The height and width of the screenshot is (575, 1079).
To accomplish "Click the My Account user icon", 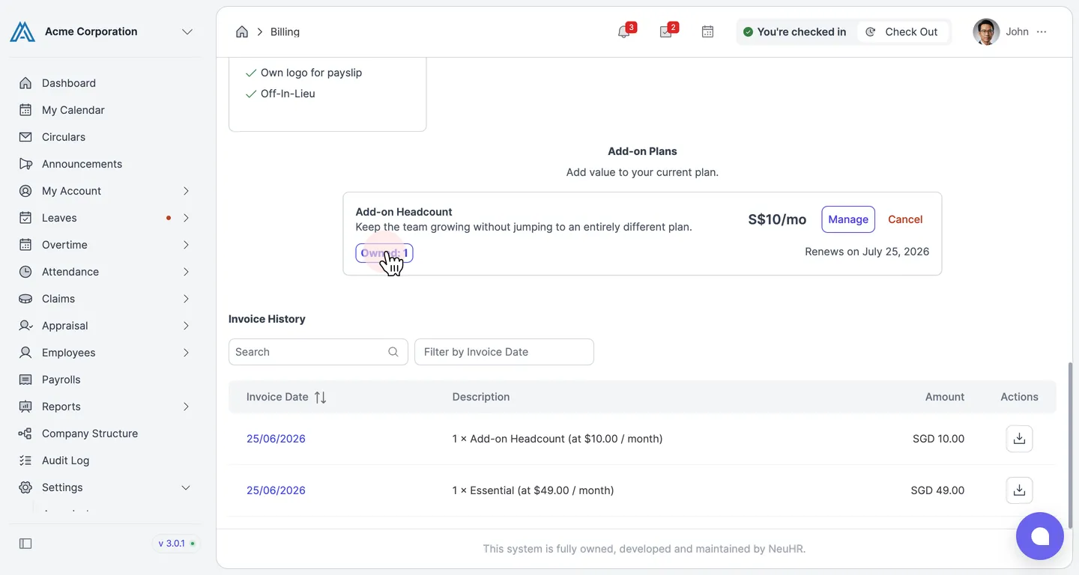I will (25, 191).
